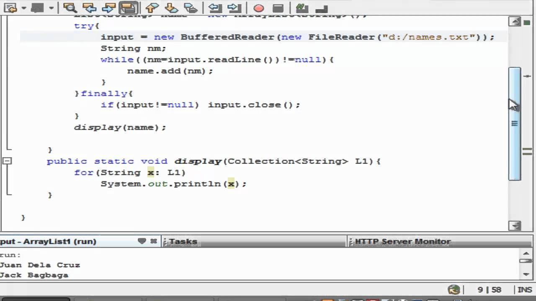Click the "display(name);" call
536x301 pixels.
tap(120, 127)
